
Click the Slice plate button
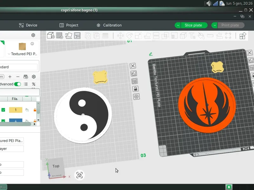click(x=194, y=25)
